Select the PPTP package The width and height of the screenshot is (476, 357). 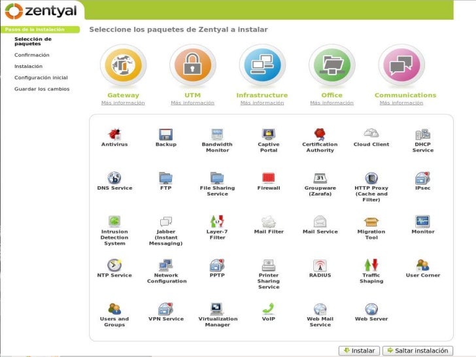217,268
